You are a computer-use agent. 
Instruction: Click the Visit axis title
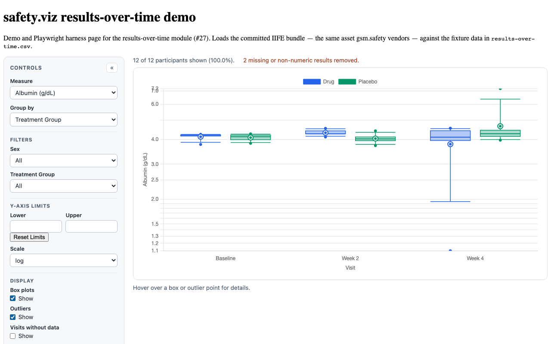pyautogui.click(x=350, y=267)
